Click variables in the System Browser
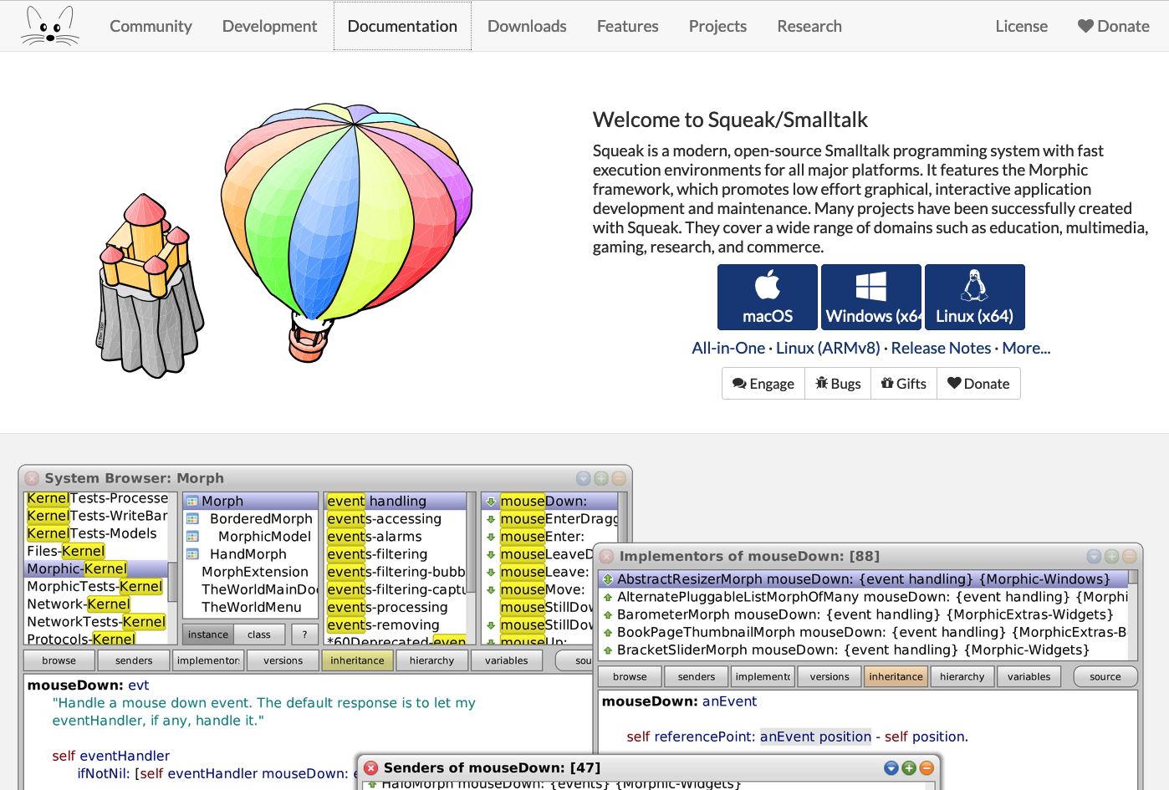1169x790 pixels. [x=506, y=660]
